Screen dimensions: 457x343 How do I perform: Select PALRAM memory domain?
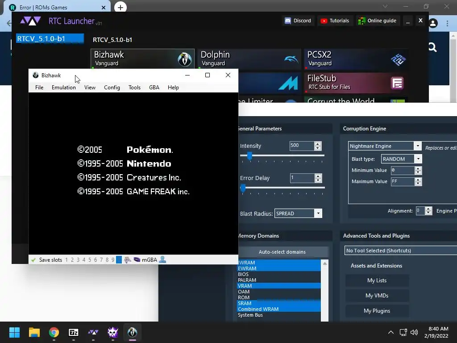279,280
